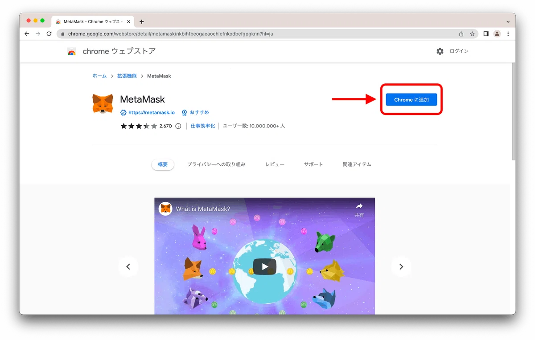Open the 仕事効率化 category link
The height and width of the screenshot is (340, 535).
click(203, 126)
